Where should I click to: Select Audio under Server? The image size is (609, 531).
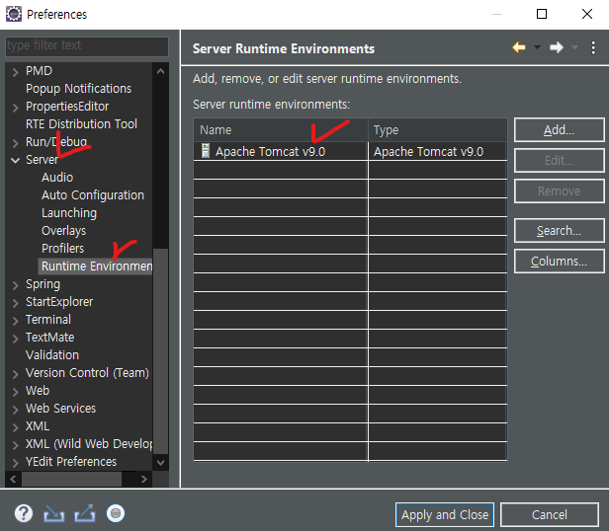(57, 178)
